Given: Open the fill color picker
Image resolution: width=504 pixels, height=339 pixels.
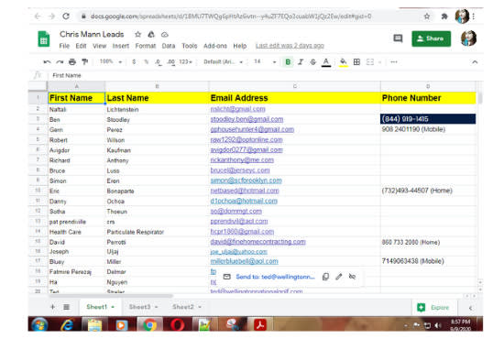Looking at the screenshot, I should point(344,62).
